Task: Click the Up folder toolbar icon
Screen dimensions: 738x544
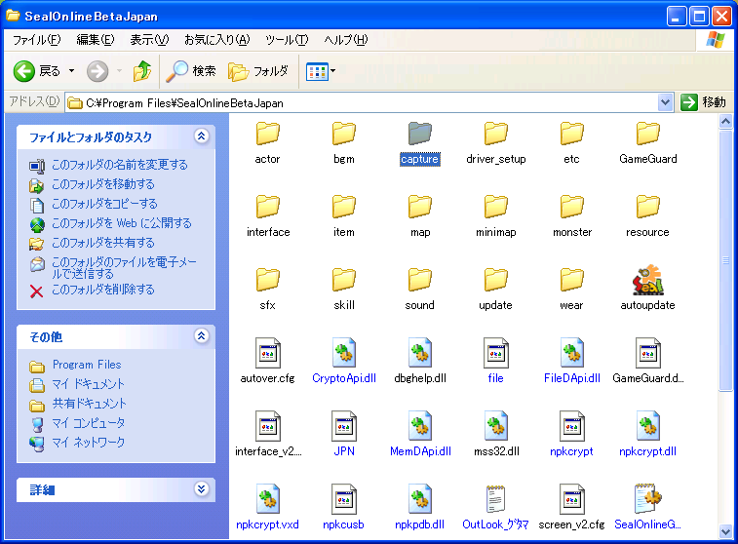Action: coord(142,71)
